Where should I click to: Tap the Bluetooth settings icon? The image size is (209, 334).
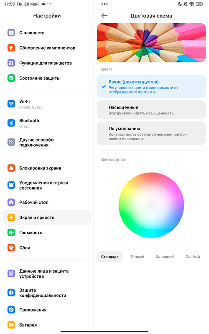(11, 123)
